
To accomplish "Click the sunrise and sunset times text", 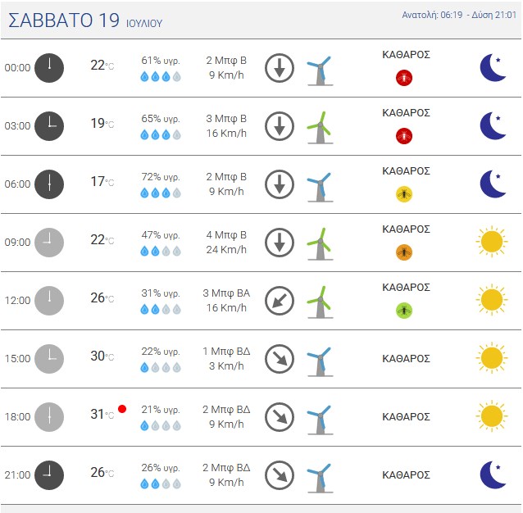I will click(459, 15).
